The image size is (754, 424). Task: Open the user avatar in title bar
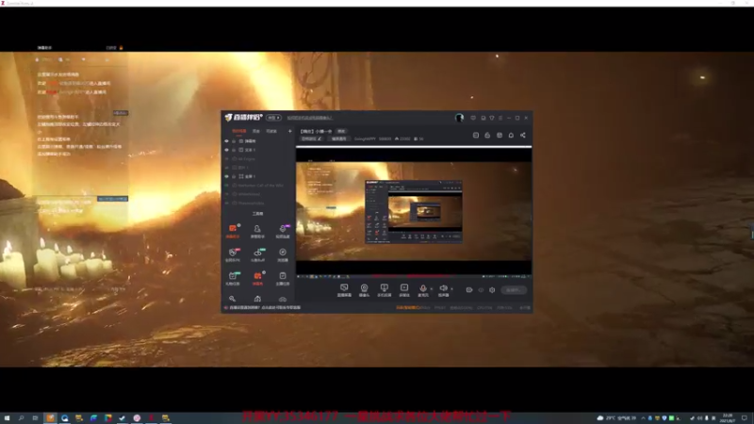pyautogui.click(x=459, y=118)
